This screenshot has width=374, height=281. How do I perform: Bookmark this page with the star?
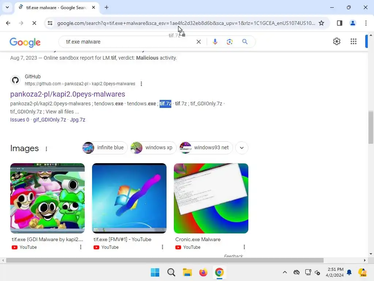(321, 23)
